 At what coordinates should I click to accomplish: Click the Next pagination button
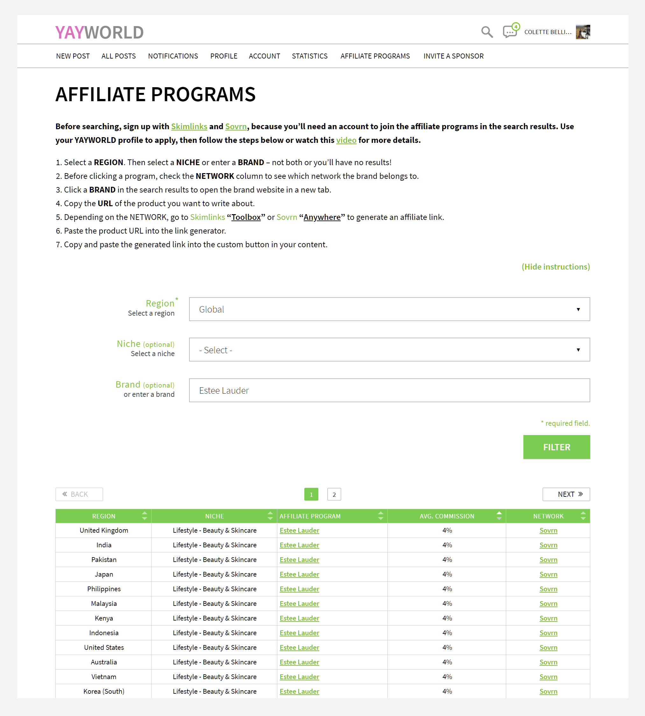click(566, 494)
